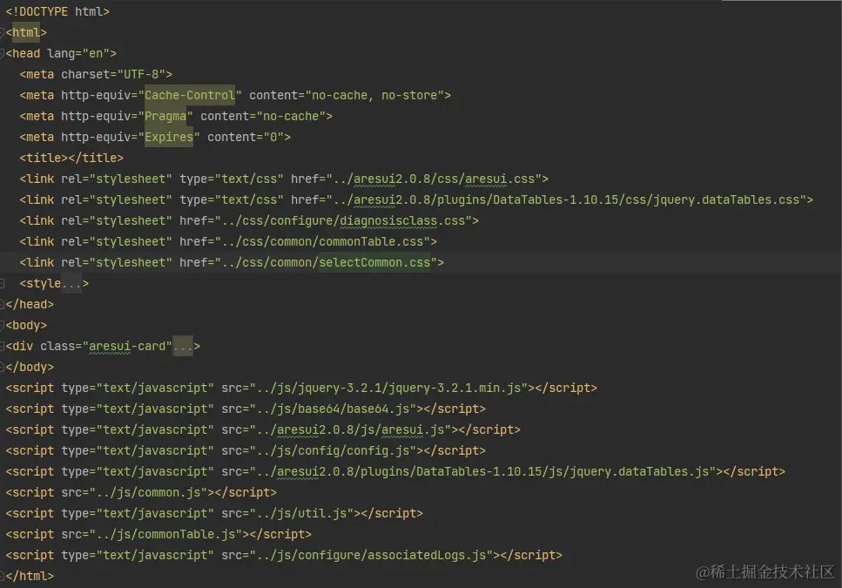Click the plus fold marker beside the style line

(x=2, y=283)
